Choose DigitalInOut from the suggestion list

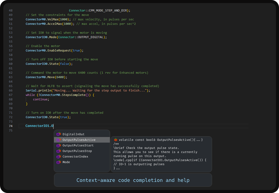pos(73,134)
